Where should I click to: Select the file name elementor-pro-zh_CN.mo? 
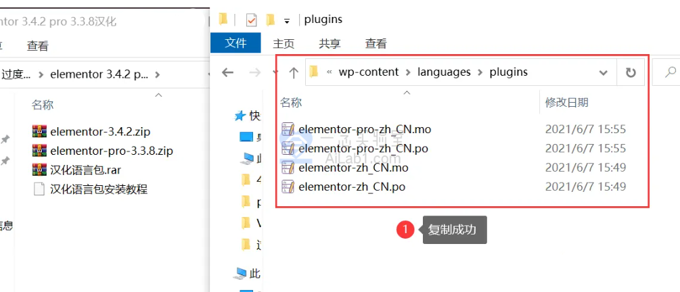(x=365, y=129)
